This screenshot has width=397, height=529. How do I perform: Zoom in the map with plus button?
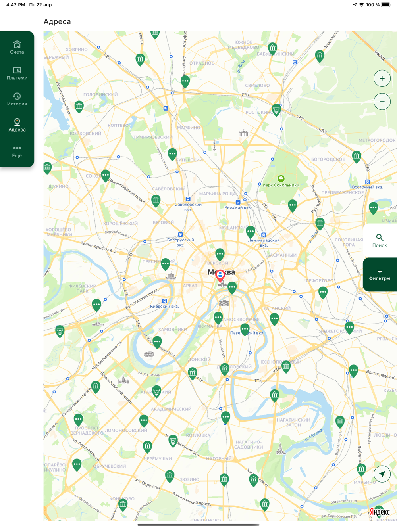[382, 78]
